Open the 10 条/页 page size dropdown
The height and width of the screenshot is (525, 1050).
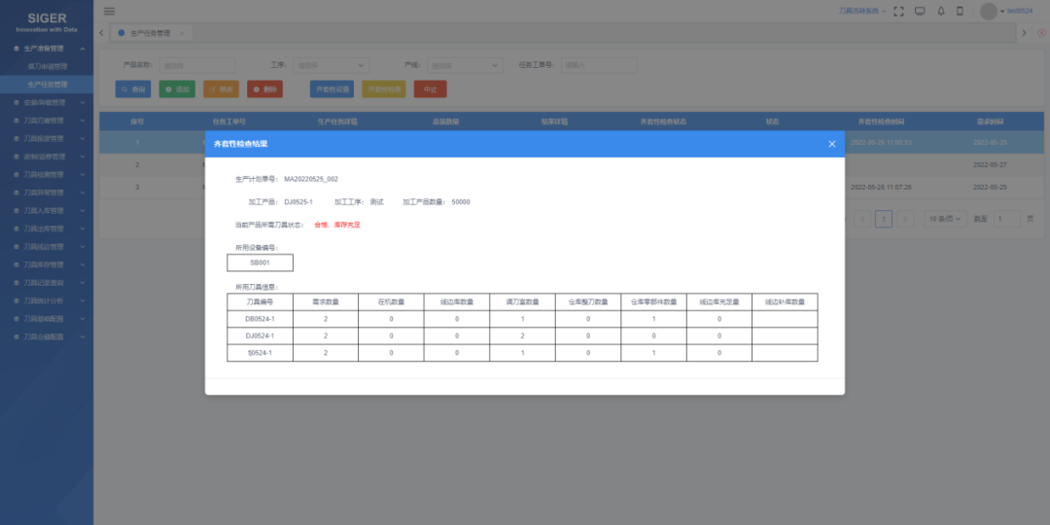pyautogui.click(x=945, y=219)
